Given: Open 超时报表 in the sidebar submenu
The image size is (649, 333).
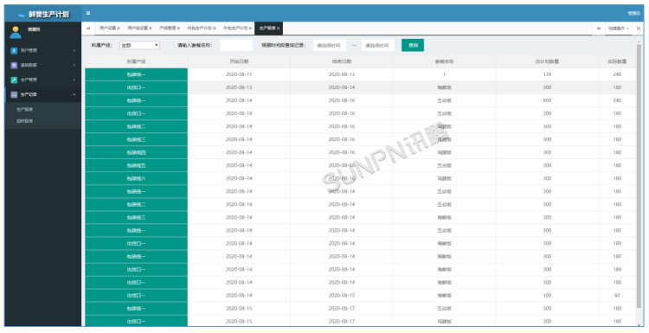Looking at the screenshot, I should (25, 121).
